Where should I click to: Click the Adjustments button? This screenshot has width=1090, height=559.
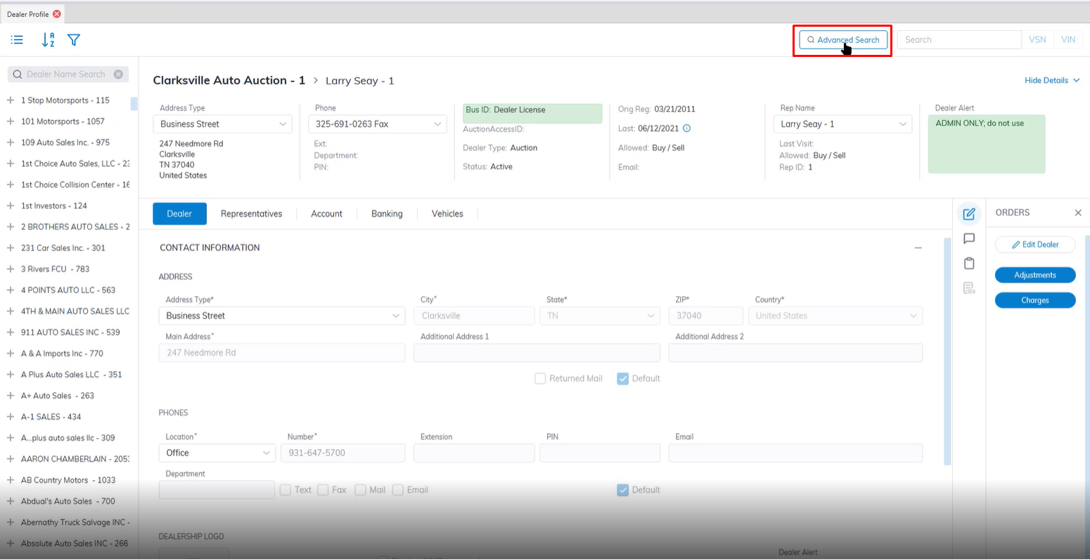click(1034, 275)
